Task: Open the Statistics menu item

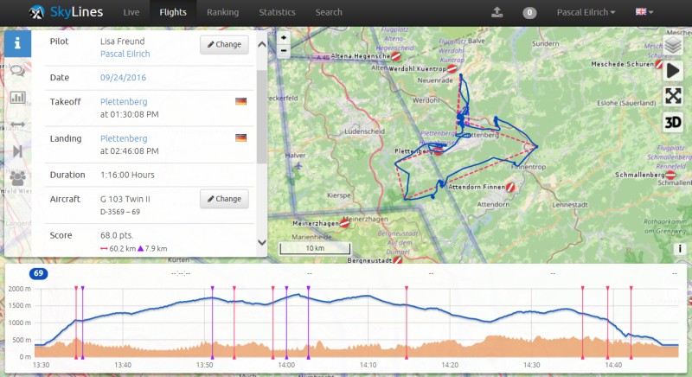Action: [x=277, y=12]
